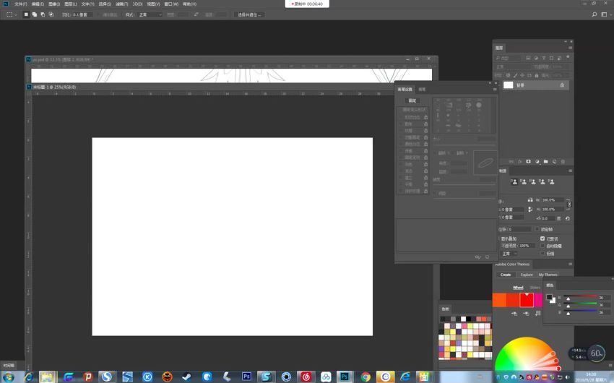This screenshot has height=383, width=614.
Task: Filter layers by type (T) icon
Action: [543, 58]
